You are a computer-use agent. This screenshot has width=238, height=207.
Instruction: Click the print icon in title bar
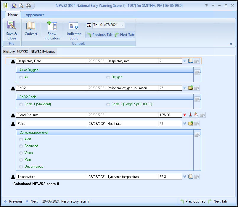tap(28, 6)
